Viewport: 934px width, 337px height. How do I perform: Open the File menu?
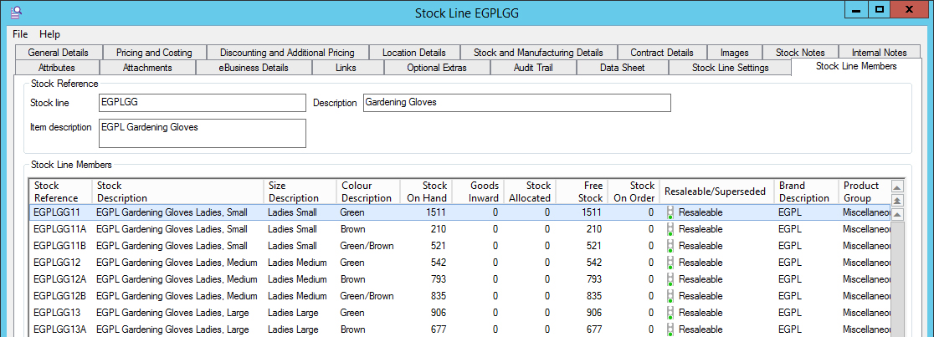(x=20, y=34)
